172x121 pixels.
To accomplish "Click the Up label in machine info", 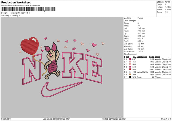I will pyautogui.click(x=125, y=33).
